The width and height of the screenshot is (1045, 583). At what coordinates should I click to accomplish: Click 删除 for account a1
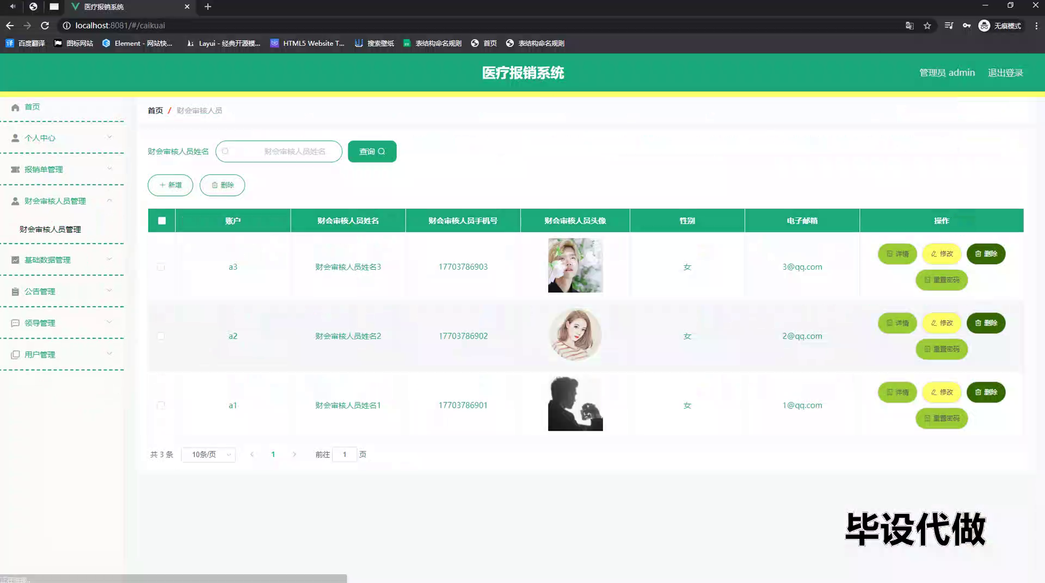(x=986, y=392)
